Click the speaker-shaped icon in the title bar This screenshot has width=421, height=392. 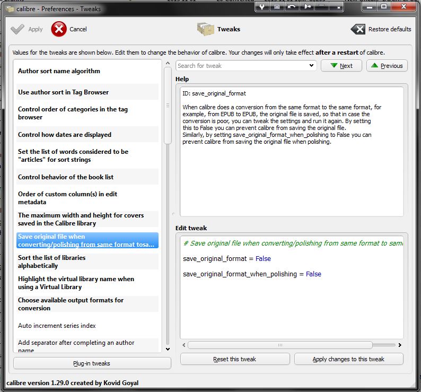[x=307, y=6]
